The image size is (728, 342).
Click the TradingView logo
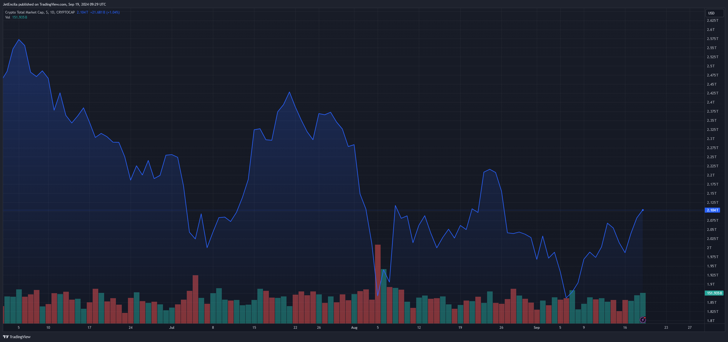tap(17, 337)
